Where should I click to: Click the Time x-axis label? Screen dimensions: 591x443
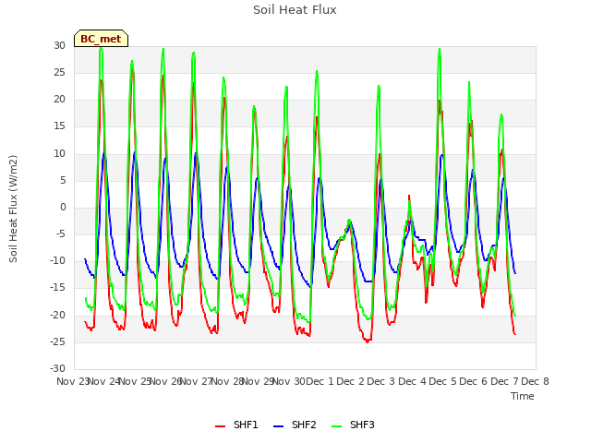pyautogui.click(x=523, y=396)
